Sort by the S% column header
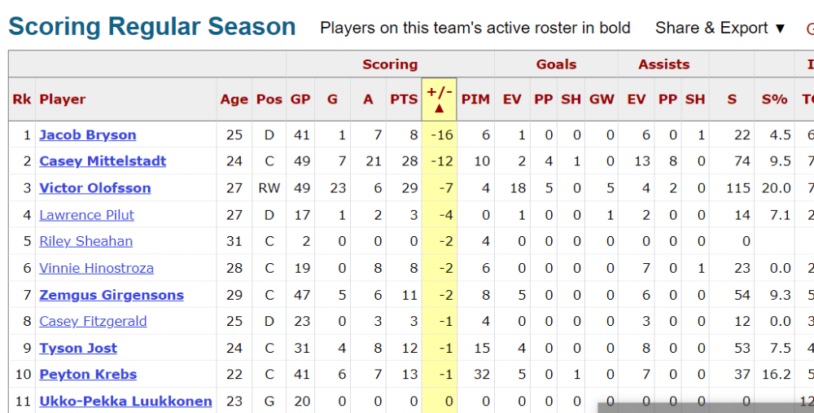Screen dimensions: 814x413 [775, 99]
